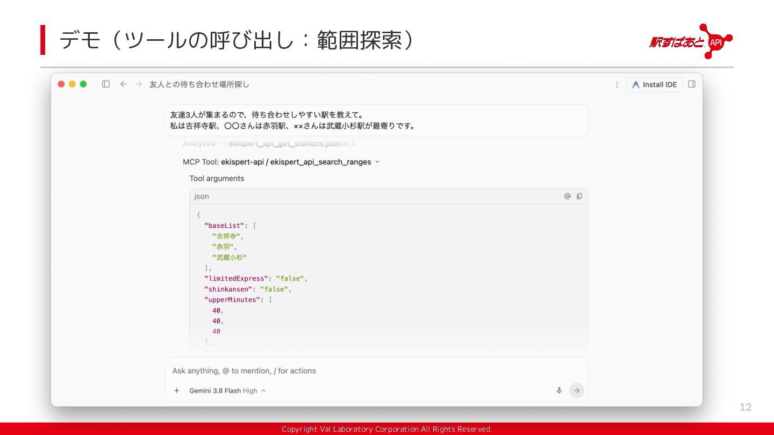
Task: Copy the json code block
Action: point(579,197)
